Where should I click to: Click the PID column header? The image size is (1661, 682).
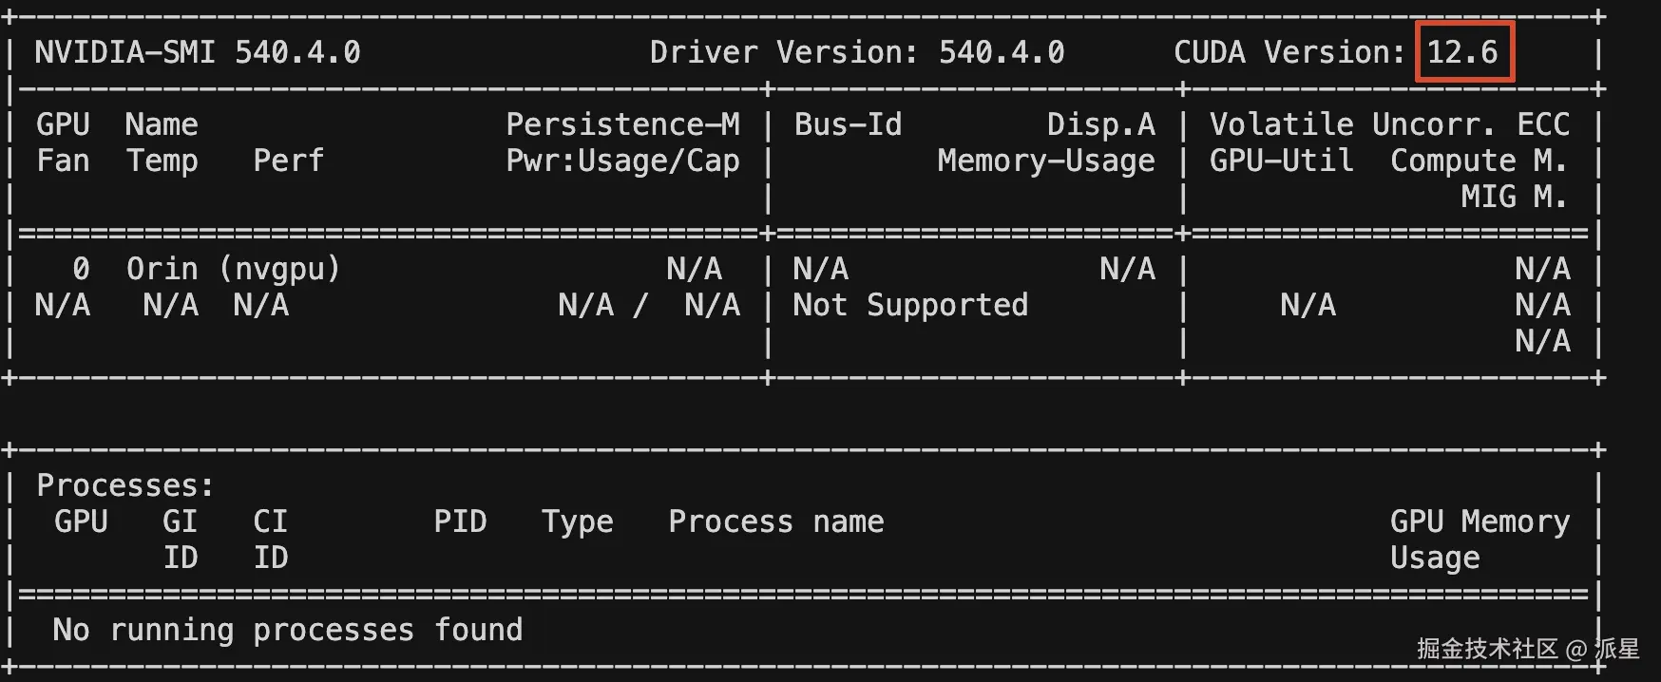tap(460, 521)
